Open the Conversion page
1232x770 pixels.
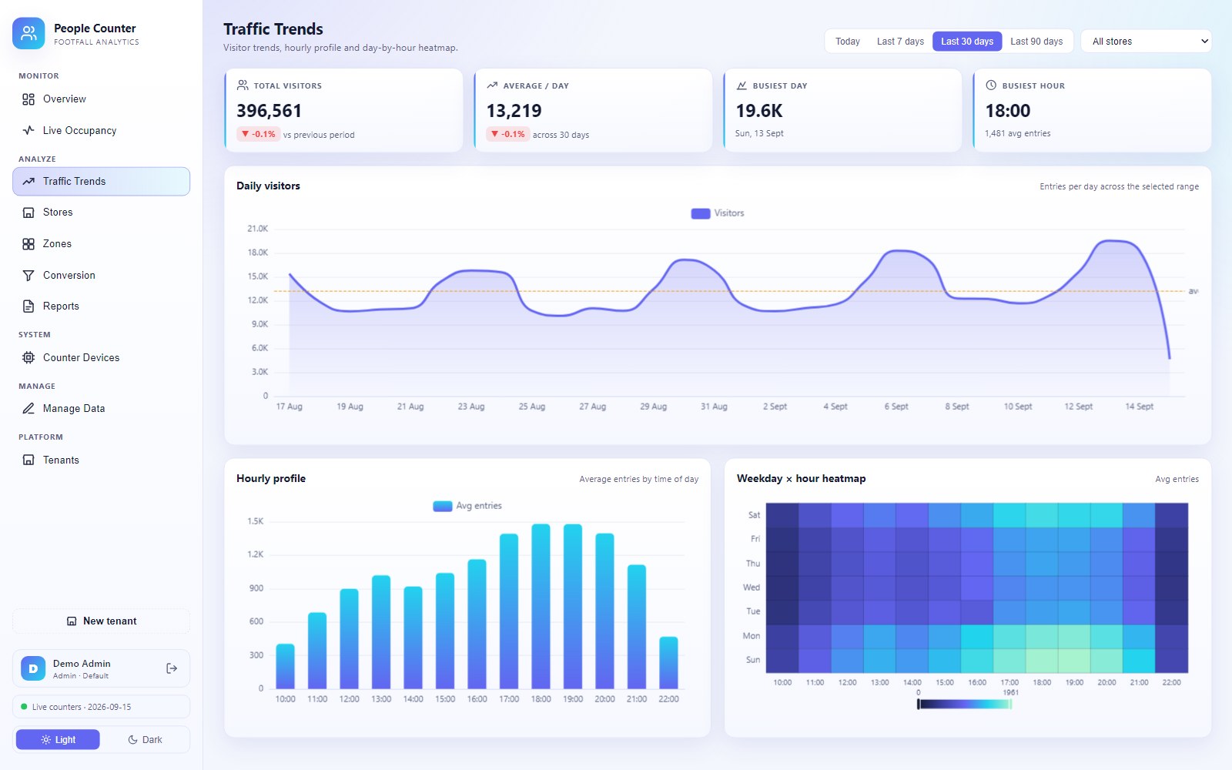(101, 275)
